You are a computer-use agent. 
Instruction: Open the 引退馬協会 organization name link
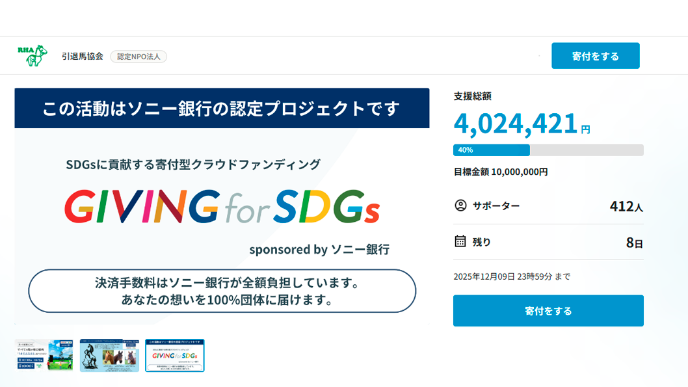point(83,57)
